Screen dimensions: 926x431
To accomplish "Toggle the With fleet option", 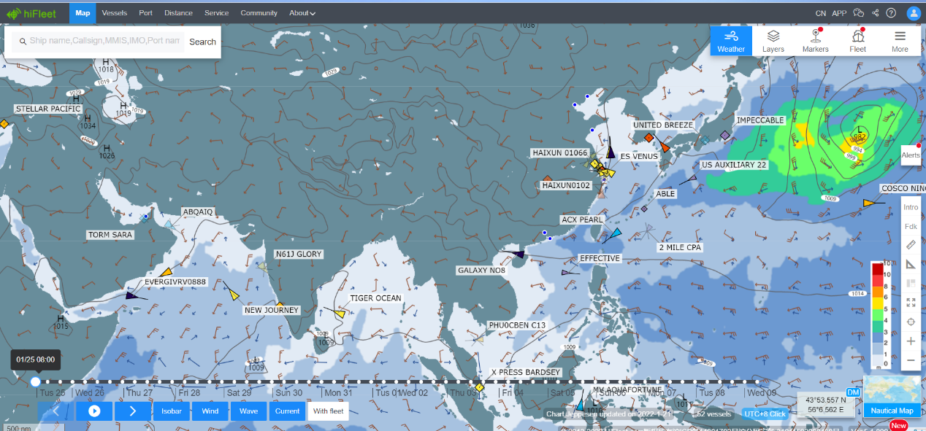I will pyautogui.click(x=328, y=411).
